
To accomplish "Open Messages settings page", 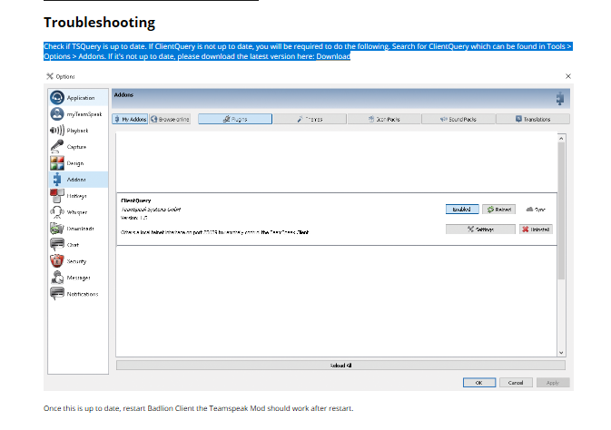I will 78,278.
